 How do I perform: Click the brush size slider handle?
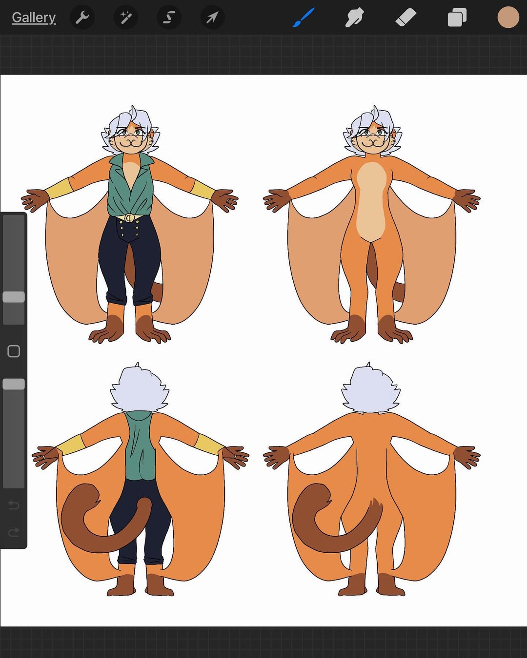click(x=14, y=297)
